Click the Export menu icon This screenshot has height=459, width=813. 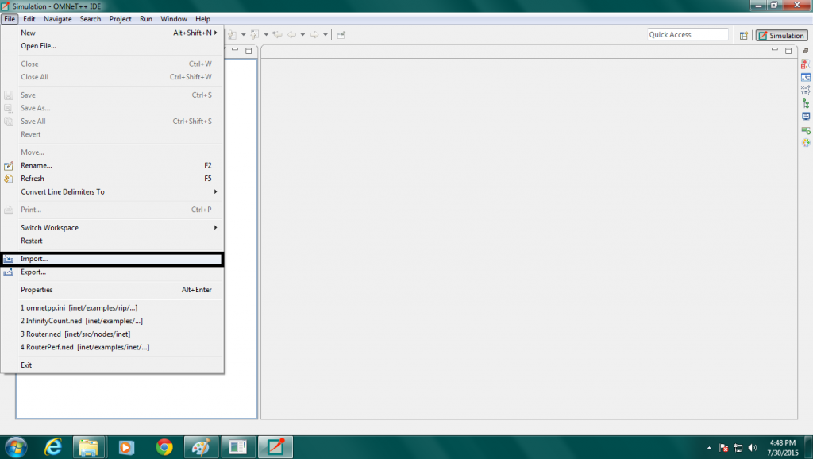(x=9, y=272)
